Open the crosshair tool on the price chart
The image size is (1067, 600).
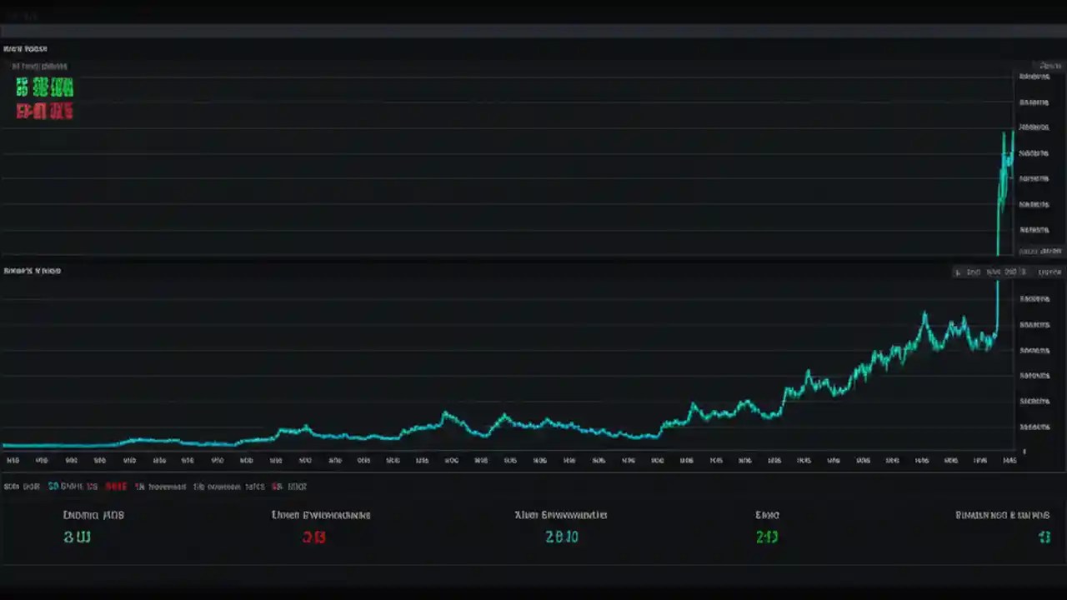pos(959,272)
